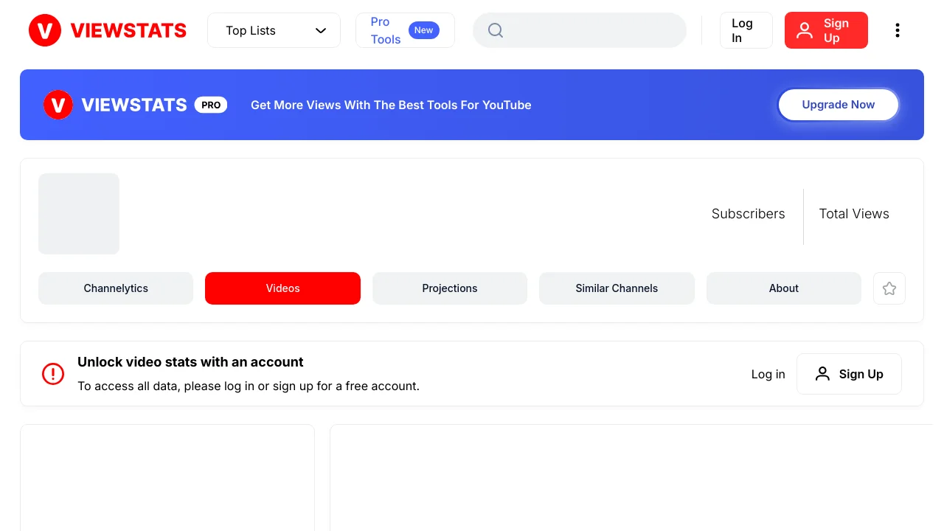Click the blue New badge next to Pro Tools
944x531 pixels.
tap(423, 30)
